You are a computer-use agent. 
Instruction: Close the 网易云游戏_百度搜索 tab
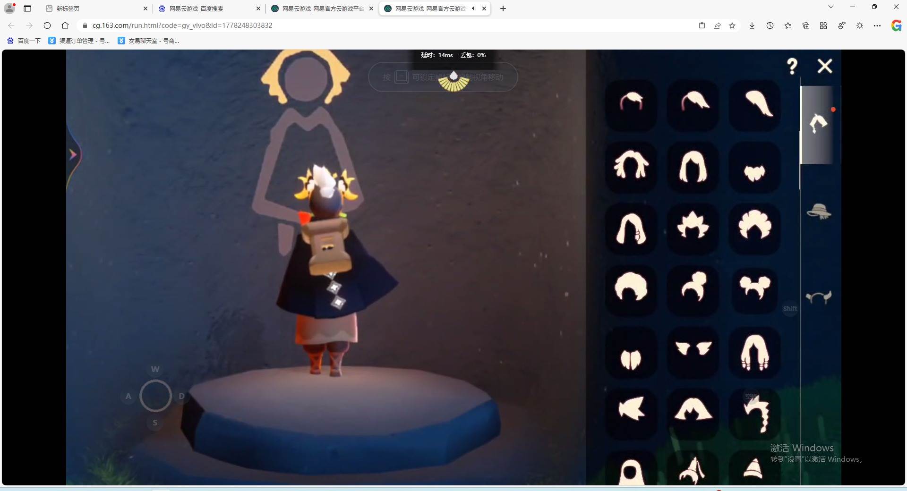(258, 8)
